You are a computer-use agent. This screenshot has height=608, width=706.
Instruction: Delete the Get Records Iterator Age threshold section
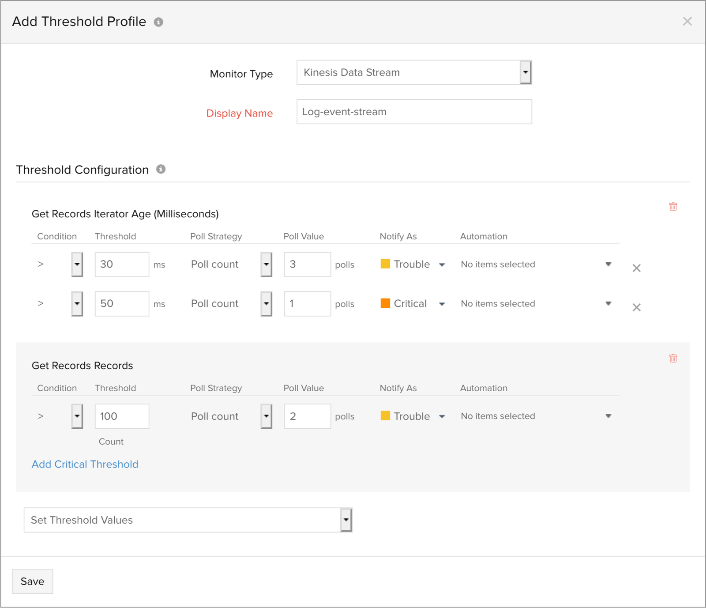(x=673, y=207)
